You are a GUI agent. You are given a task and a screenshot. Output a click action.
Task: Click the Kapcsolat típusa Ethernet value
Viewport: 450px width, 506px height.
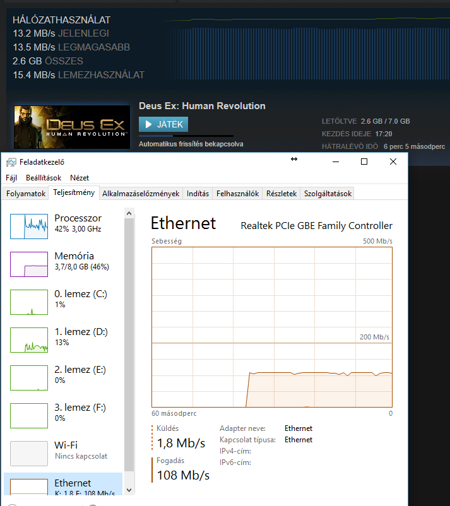coord(299,440)
